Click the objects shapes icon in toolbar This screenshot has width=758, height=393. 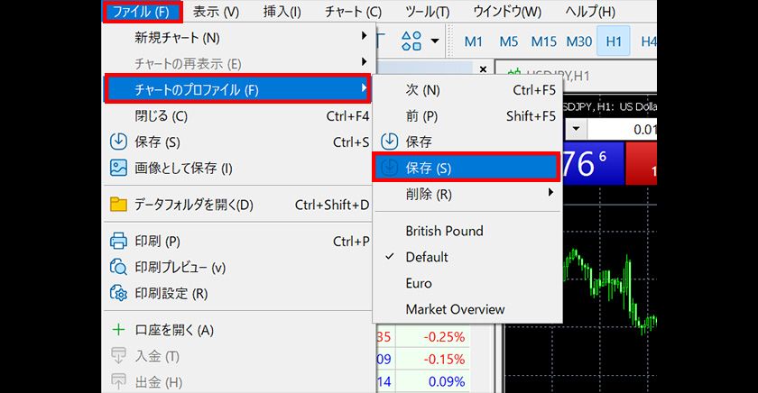[411, 41]
